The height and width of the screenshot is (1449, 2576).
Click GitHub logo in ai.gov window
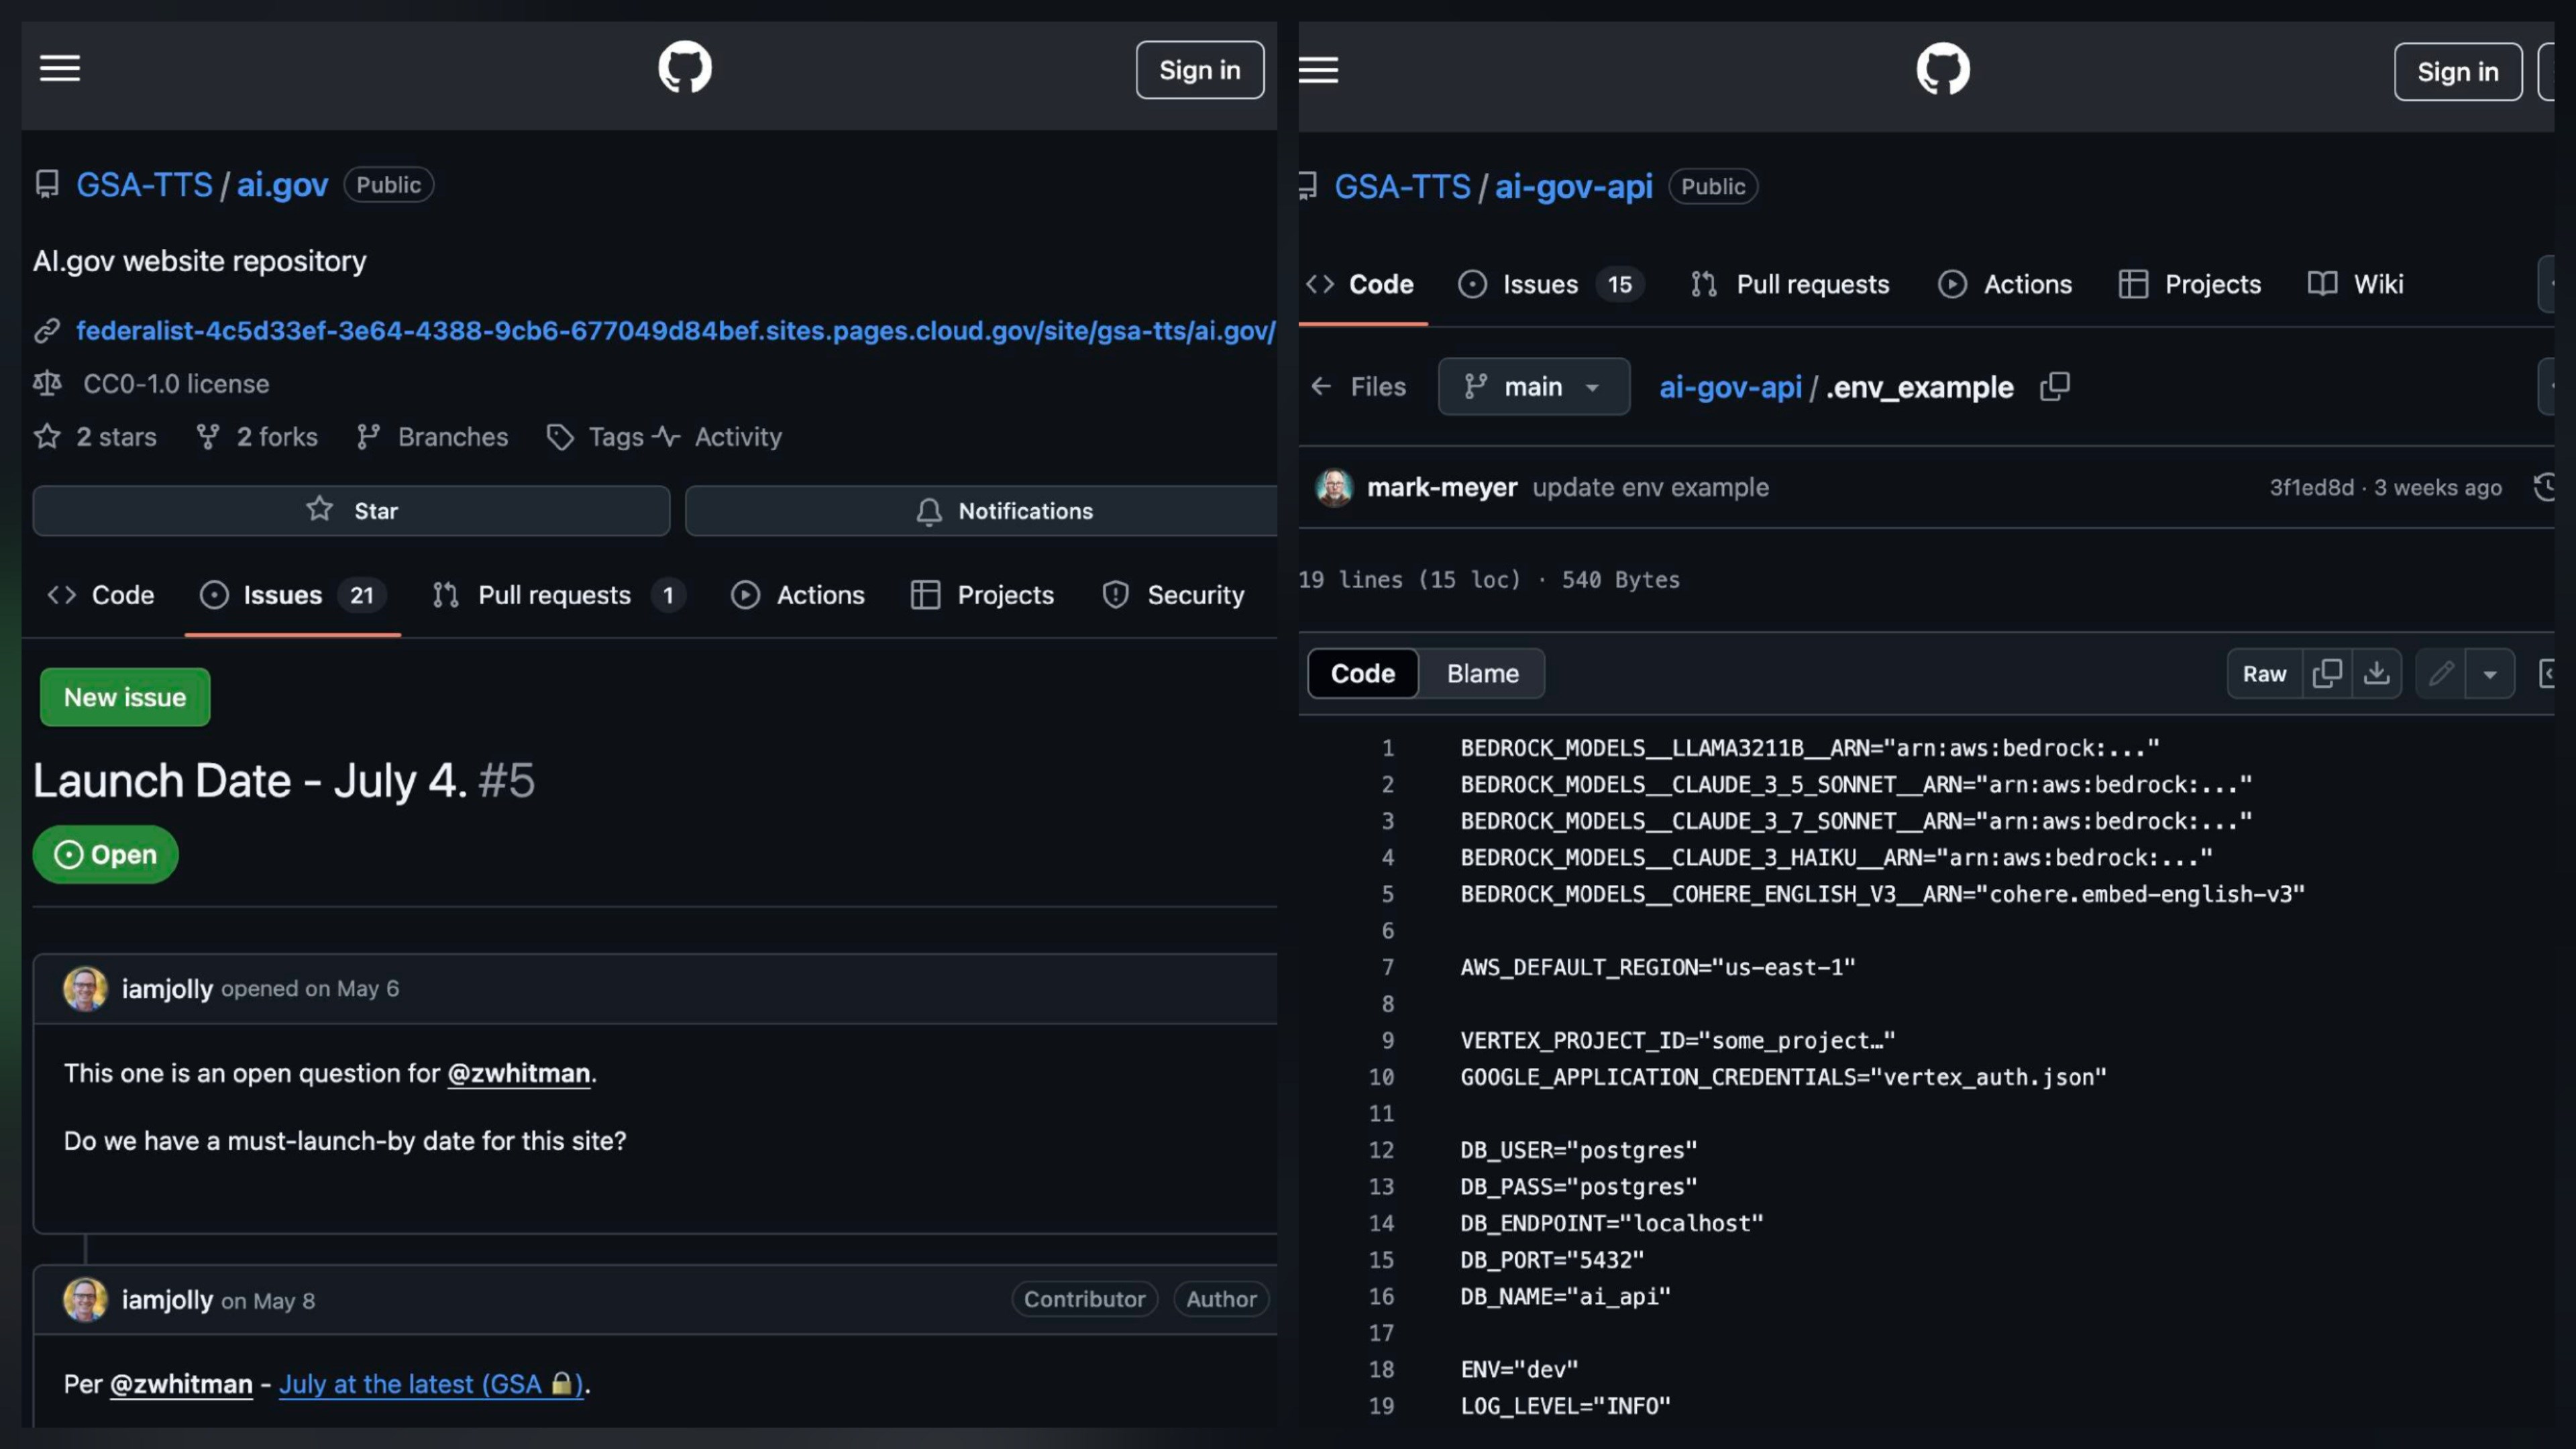point(685,68)
